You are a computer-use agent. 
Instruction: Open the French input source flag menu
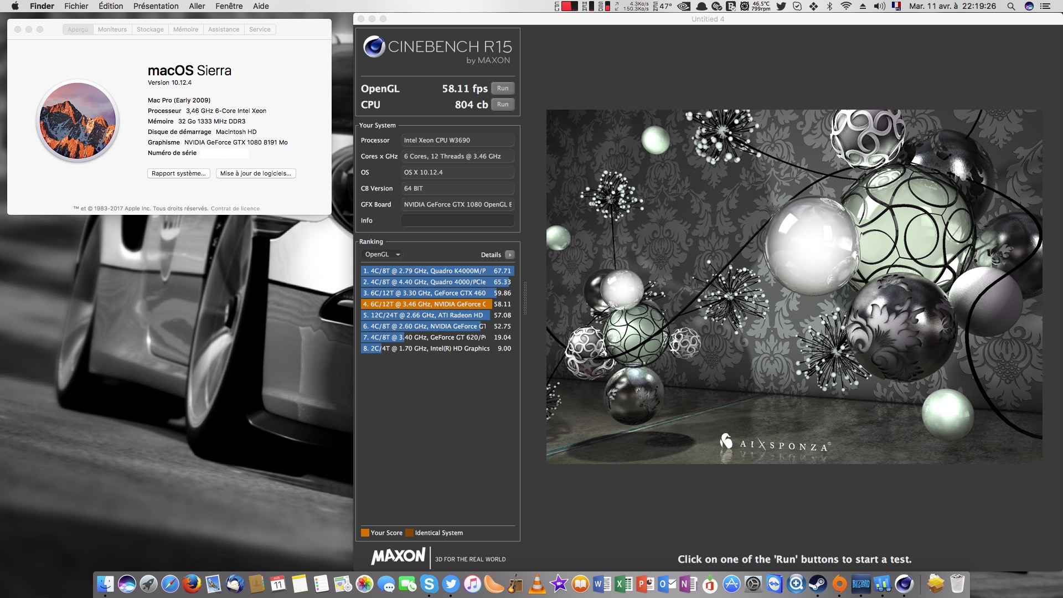(x=896, y=6)
